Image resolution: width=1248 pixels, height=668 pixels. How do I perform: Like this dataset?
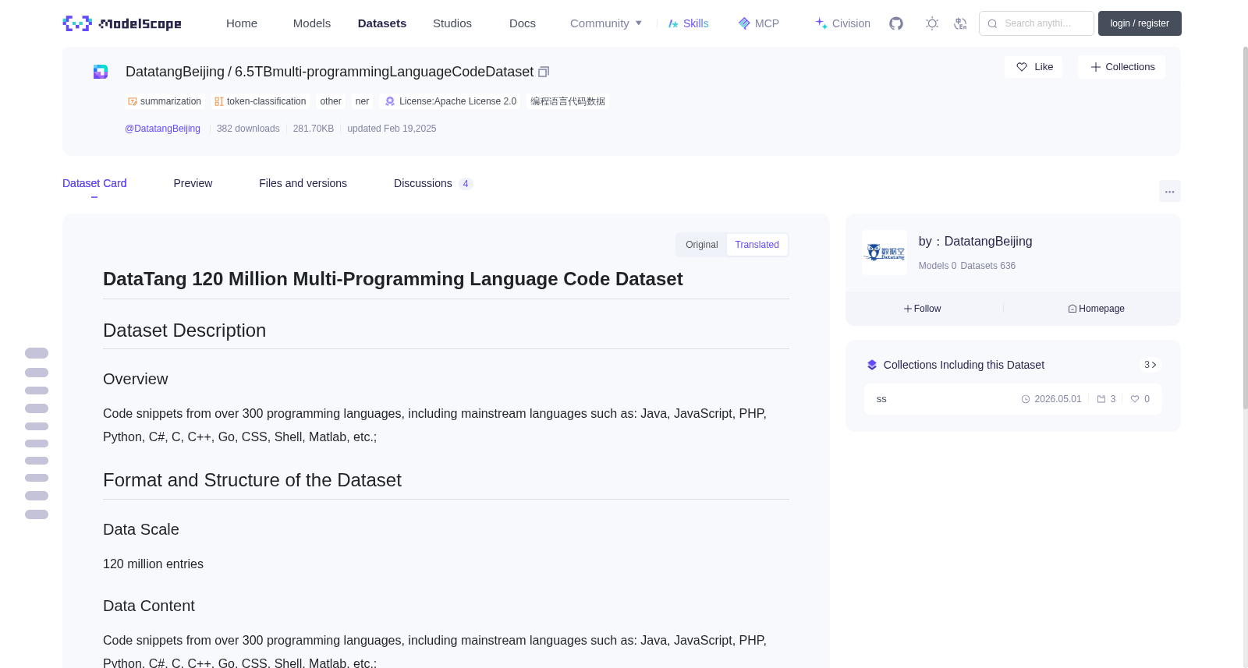tap(1033, 67)
